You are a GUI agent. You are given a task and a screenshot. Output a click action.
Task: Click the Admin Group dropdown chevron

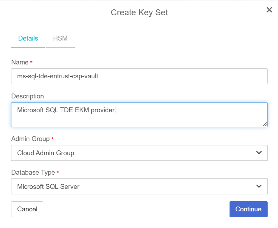[x=259, y=152]
